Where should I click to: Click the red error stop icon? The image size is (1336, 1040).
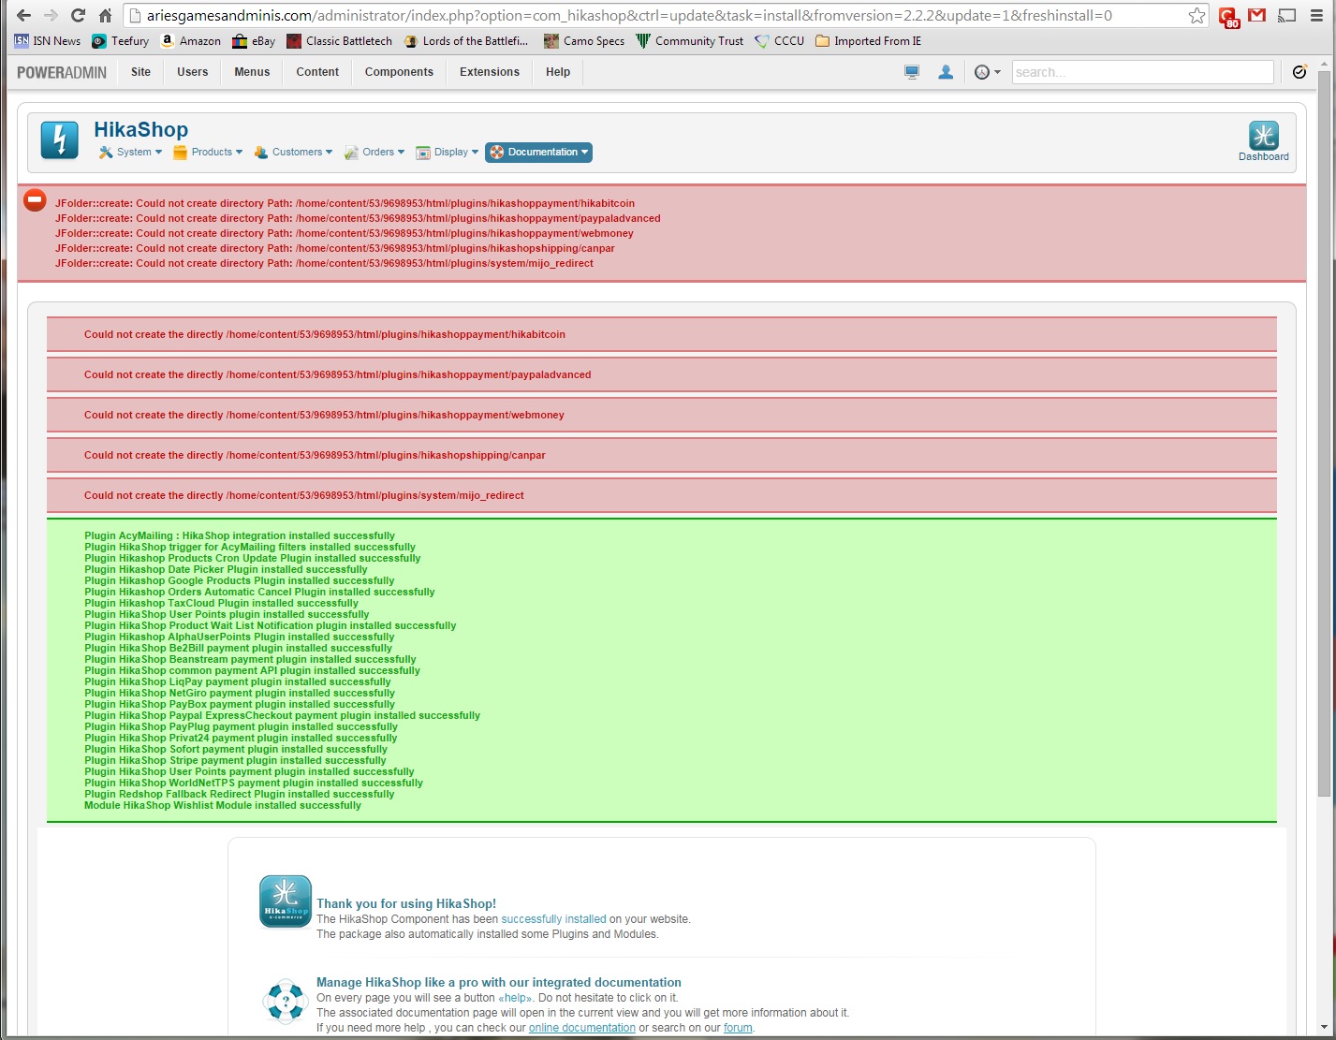click(35, 199)
